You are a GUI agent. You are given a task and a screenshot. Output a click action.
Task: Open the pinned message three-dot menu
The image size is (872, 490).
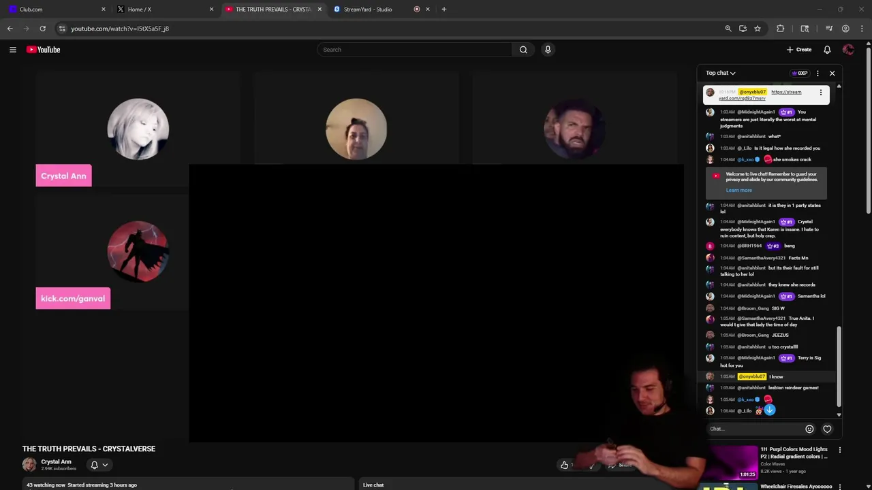click(821, 93)
